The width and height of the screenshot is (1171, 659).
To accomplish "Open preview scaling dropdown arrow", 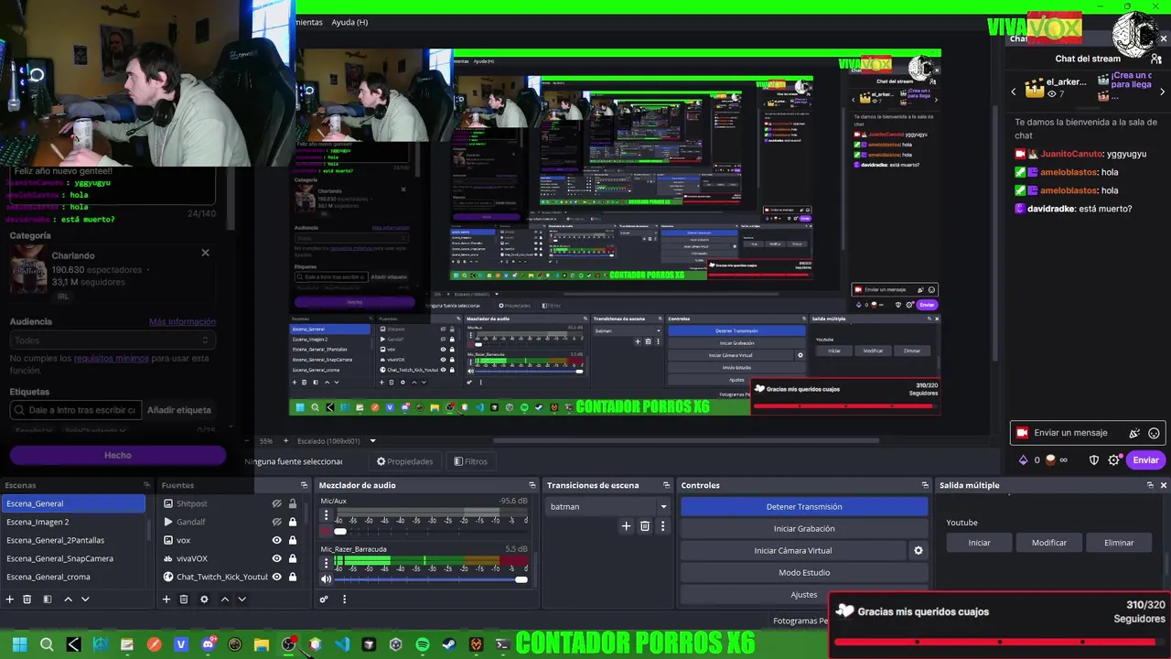I will point(372,441).
